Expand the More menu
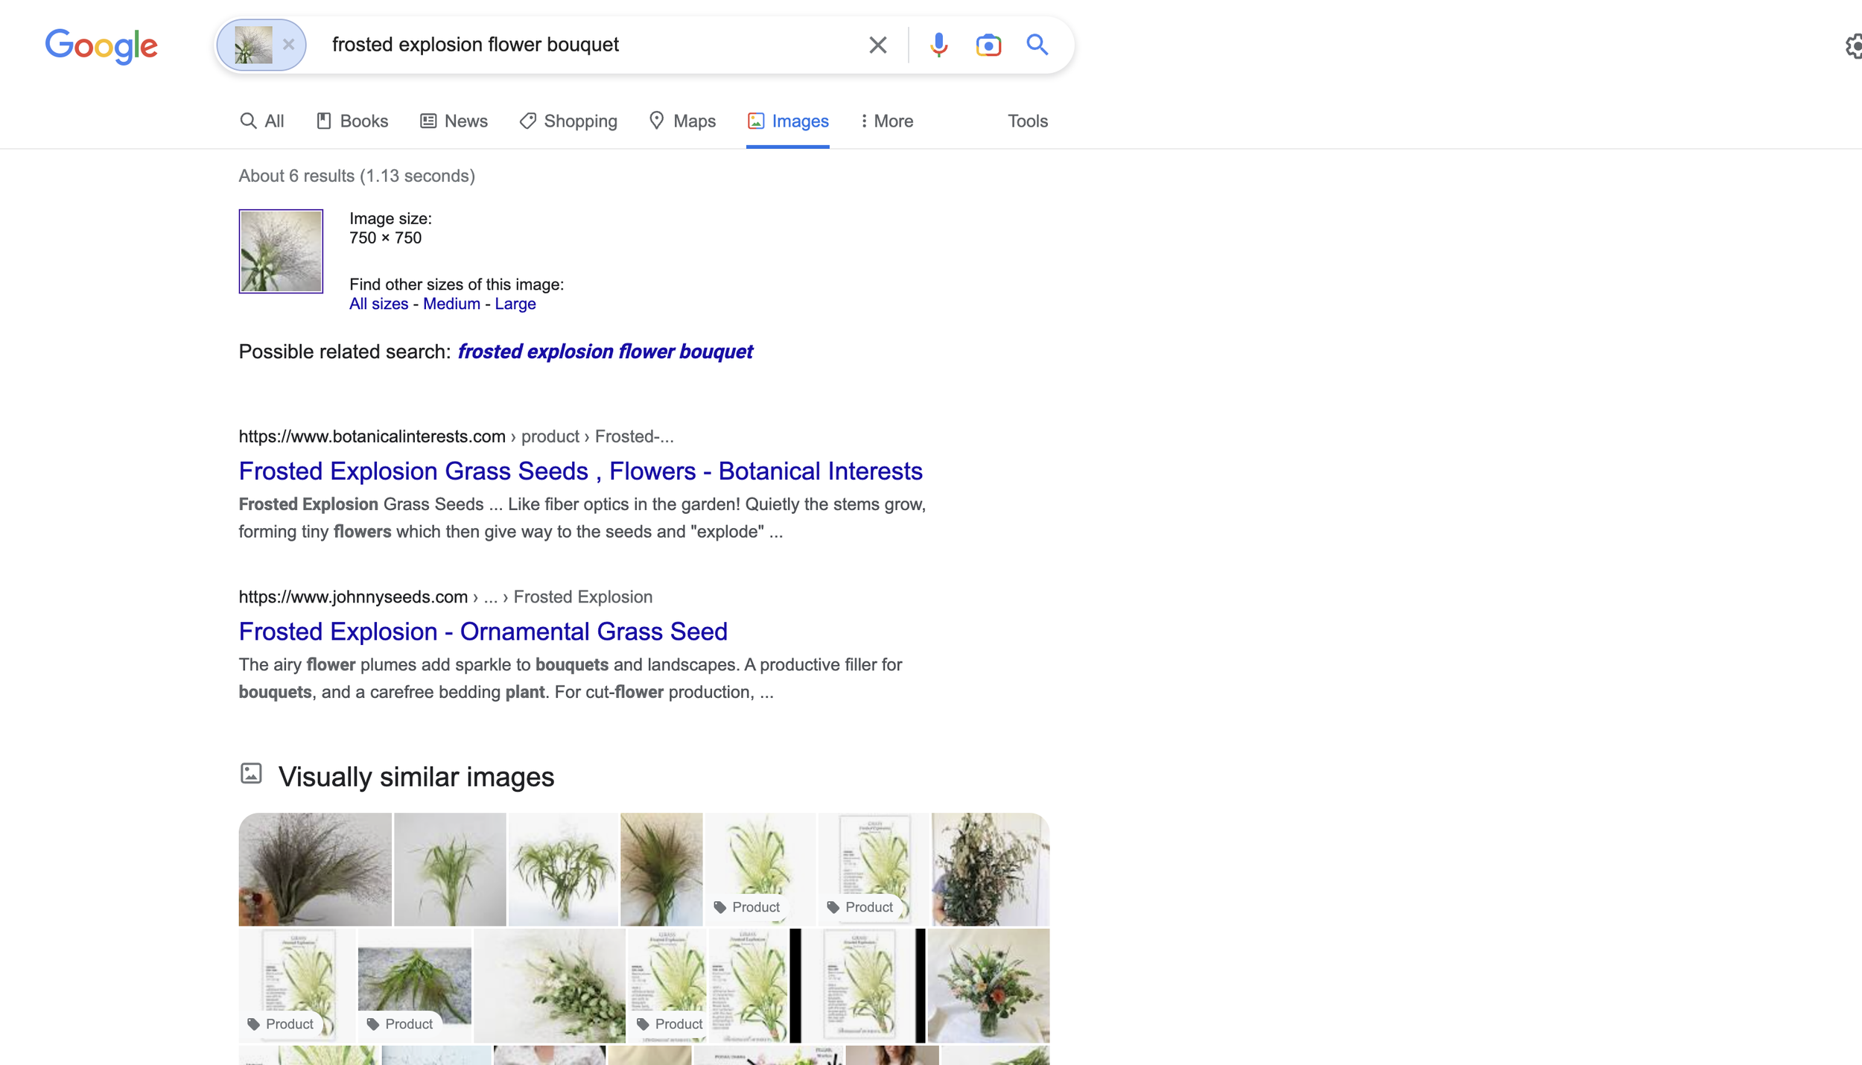 pos(886,121)
